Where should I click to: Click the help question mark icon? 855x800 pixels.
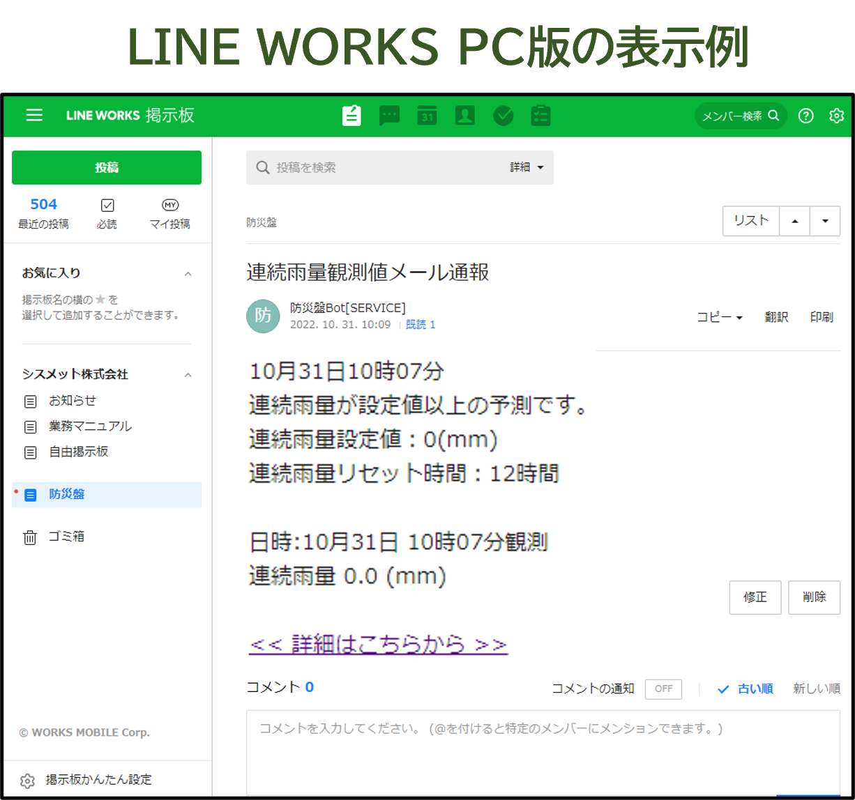click(x=805, y=116)
